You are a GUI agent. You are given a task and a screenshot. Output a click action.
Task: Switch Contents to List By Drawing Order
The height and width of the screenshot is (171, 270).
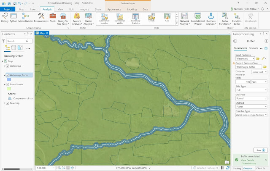click(x=8, y=47)
